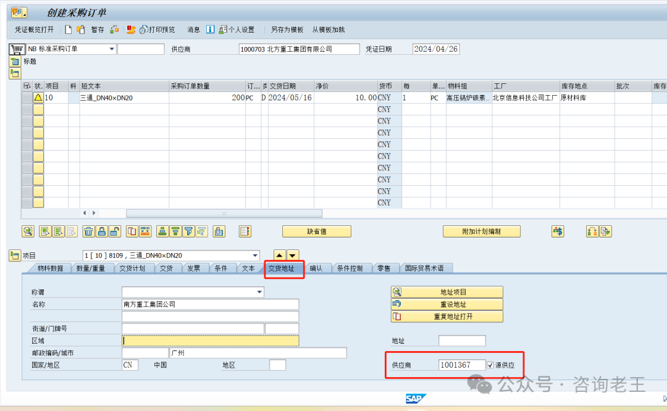Click the icon right of 暂存
The width and height of the screenshot is (667, 411).
(x=114, y=30)
